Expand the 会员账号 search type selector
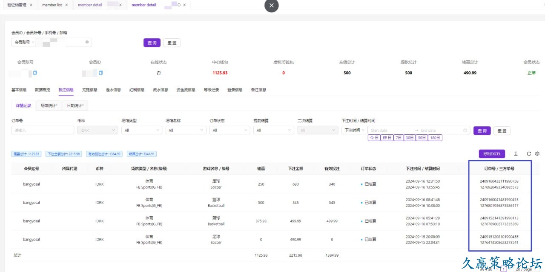 click(24, 42)
